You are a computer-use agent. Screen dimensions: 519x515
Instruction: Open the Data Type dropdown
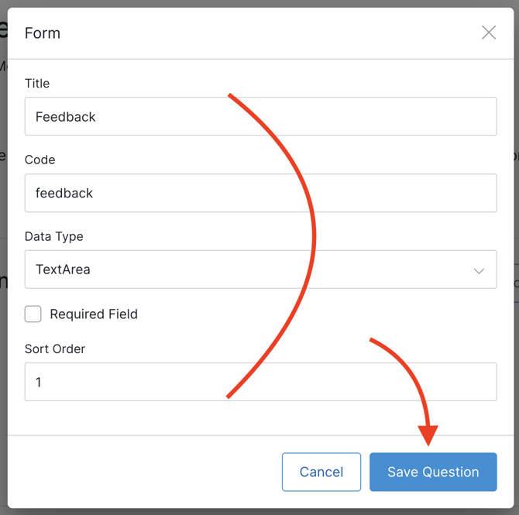click(x=260, y=270)
